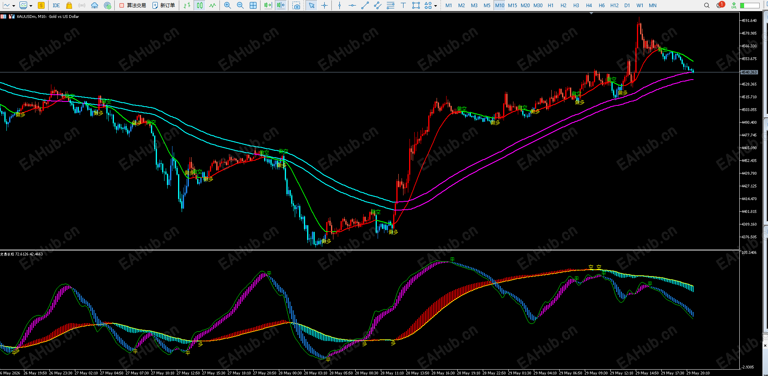Toggle chart auto-scroll to latest bar
Viewport: 768px width, 376px height.
click(x=268, y=6)
